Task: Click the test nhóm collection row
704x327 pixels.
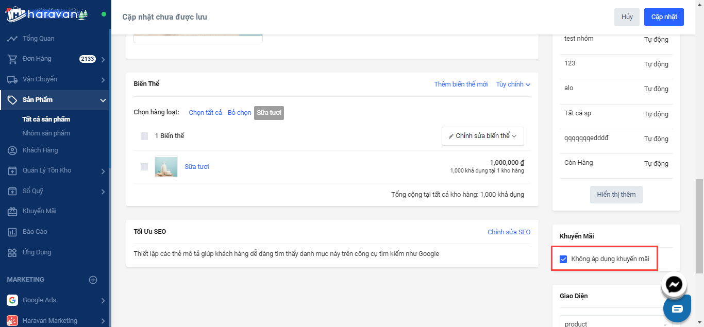Action: pyautogui.click(x=616, y=39)
